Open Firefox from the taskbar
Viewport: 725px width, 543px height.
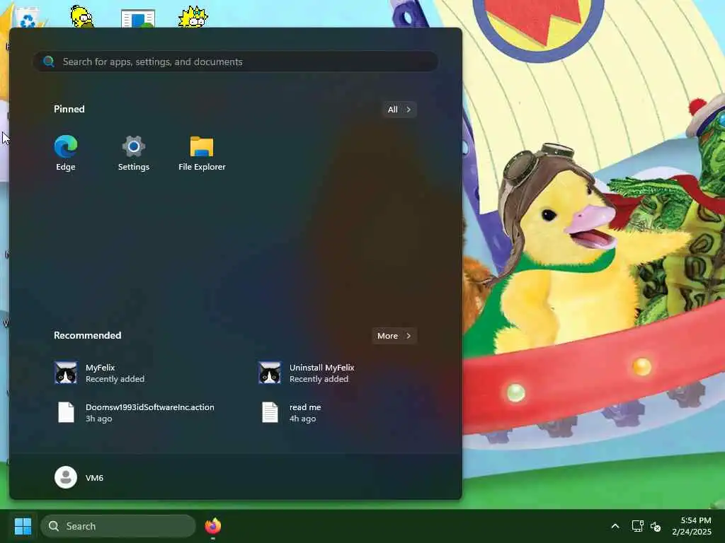212,526
